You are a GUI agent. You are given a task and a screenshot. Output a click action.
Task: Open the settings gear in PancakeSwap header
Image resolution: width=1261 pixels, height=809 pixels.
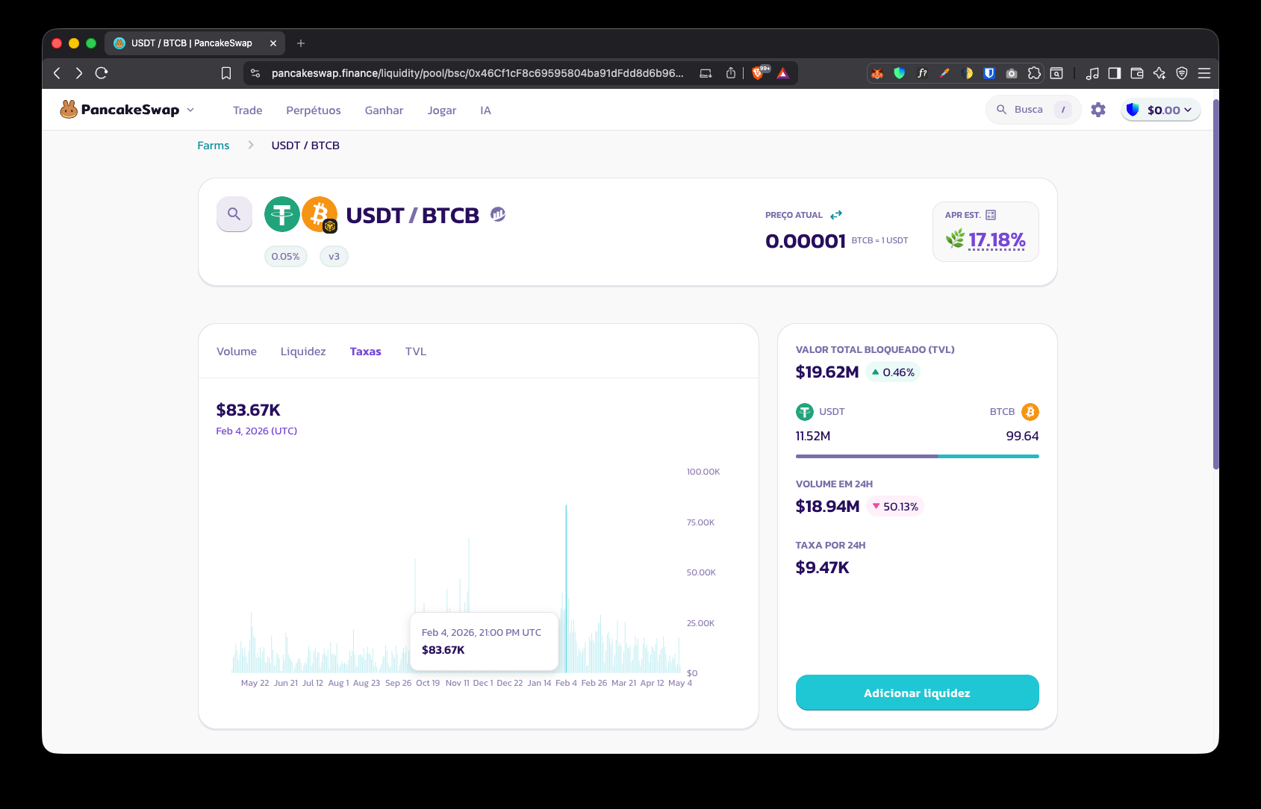click(1098, 110)
